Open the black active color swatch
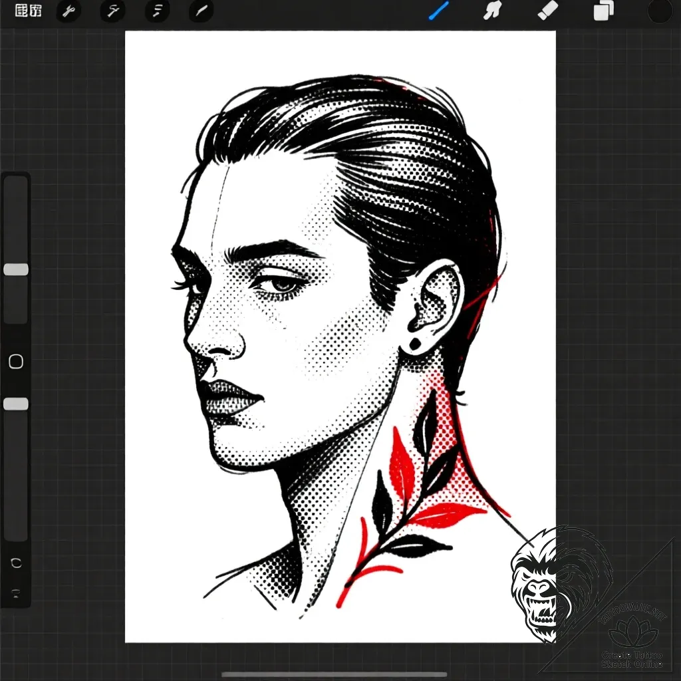Image resolution: width=681 pixels, height=681 pixels. click(x=660, y=11)
